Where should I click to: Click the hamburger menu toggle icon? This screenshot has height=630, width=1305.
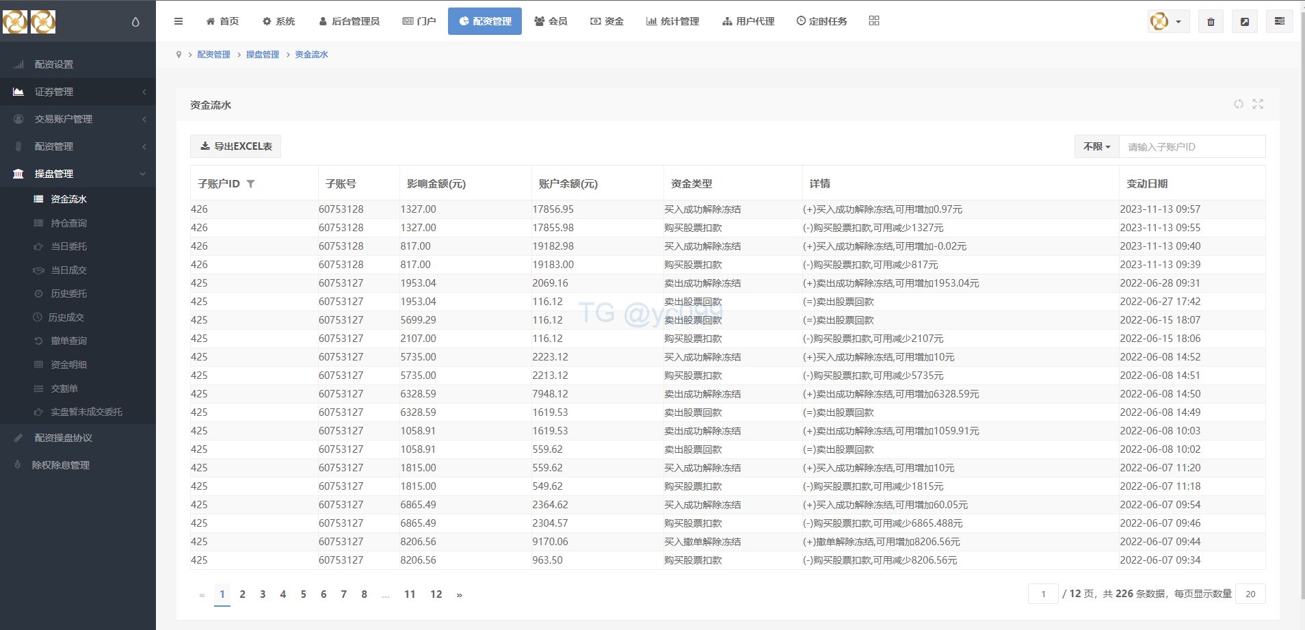click(179, 21)
